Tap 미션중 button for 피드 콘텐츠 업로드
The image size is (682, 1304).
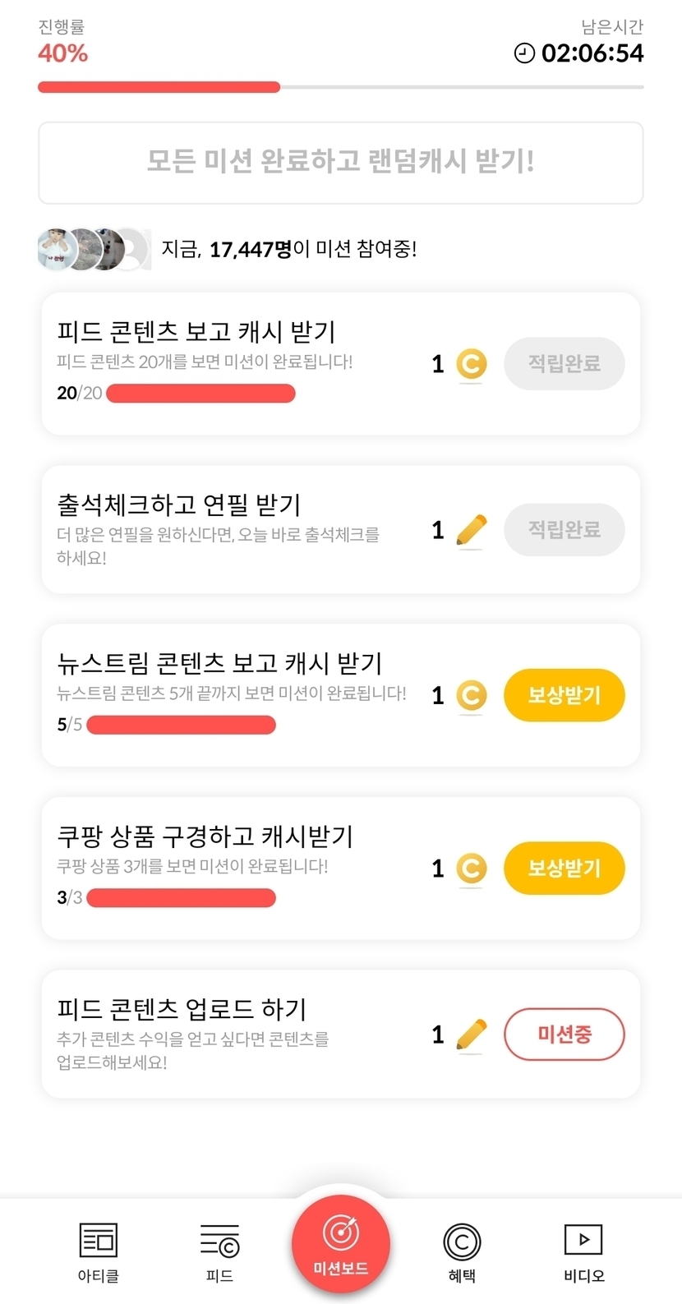(x=564, y=1034)
